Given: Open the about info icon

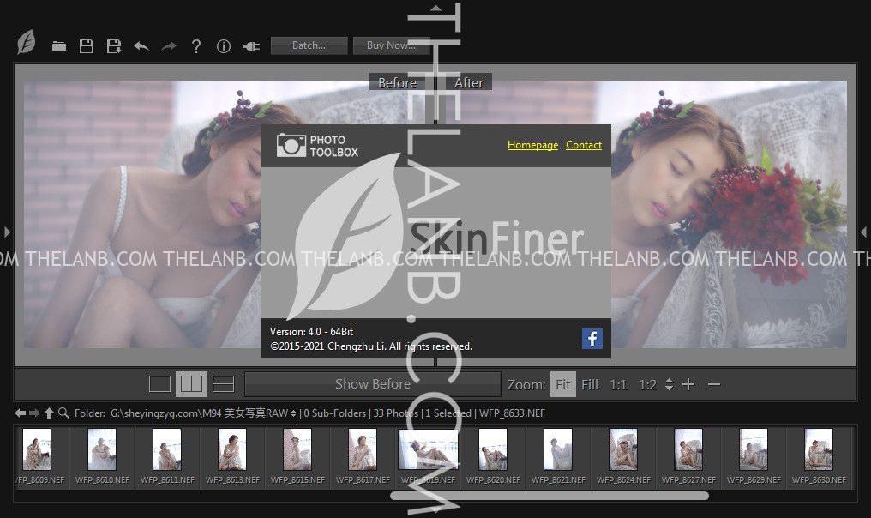Looking at the screenshot, I should [x=224, y=46].
